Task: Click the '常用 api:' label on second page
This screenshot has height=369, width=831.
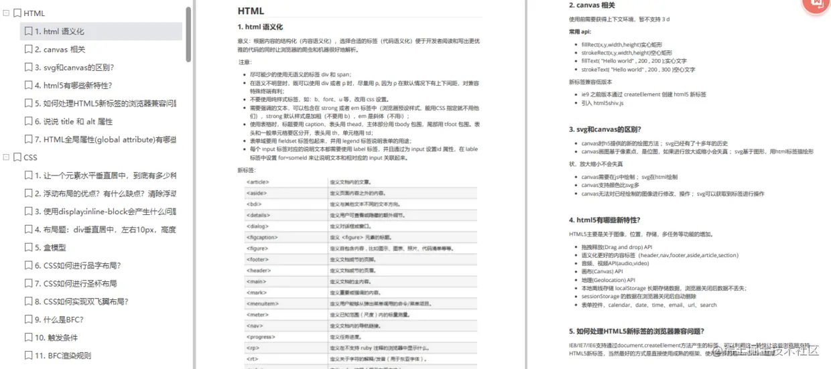Action: click(580, 31)
